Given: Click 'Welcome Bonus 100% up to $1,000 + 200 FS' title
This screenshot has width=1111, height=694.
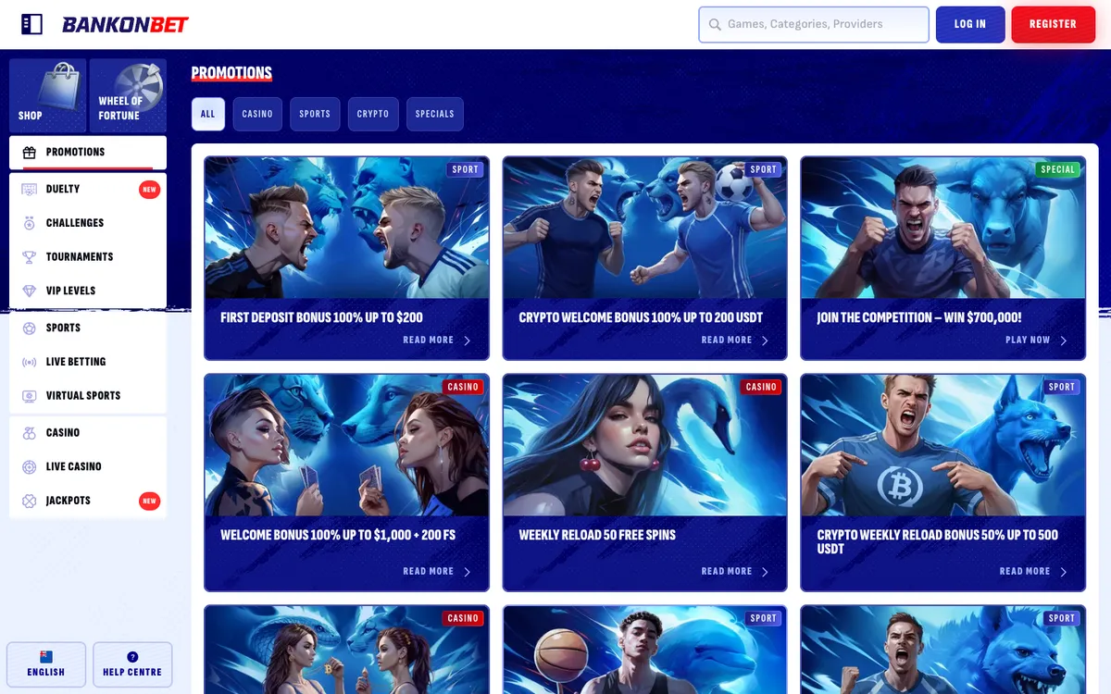Looking at the screenshot, I should point(338,535).
